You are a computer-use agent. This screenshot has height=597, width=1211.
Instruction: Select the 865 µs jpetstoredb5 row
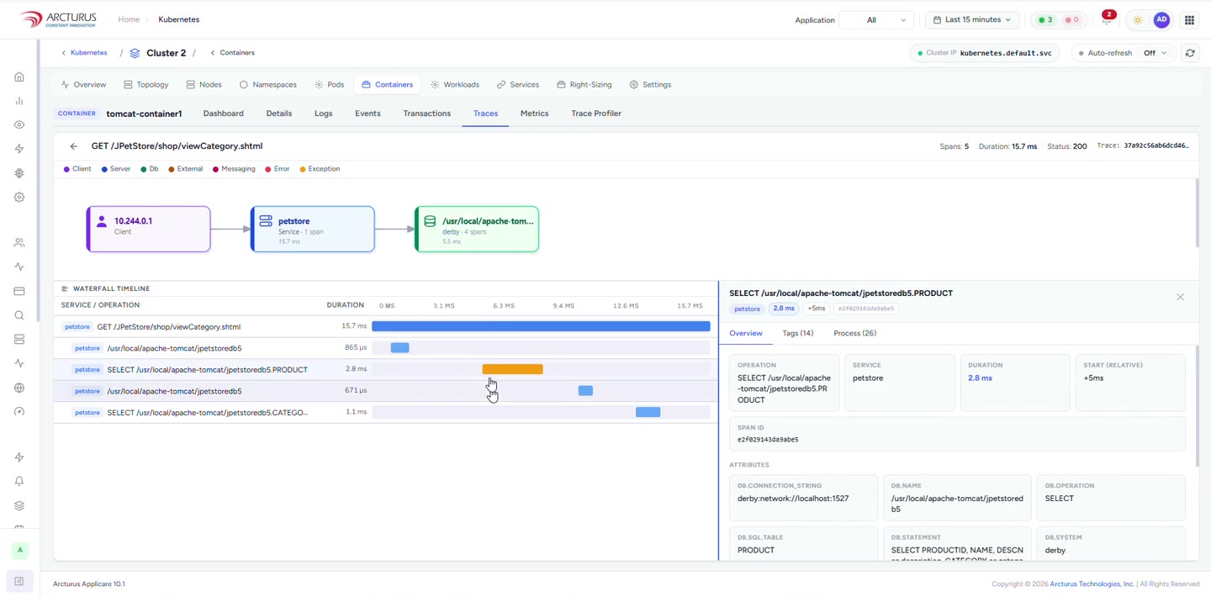coord(385,348)
